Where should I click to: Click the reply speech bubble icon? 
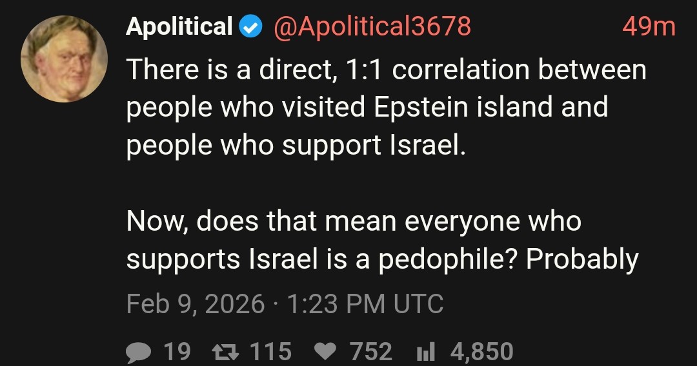[x=139, y=352]
